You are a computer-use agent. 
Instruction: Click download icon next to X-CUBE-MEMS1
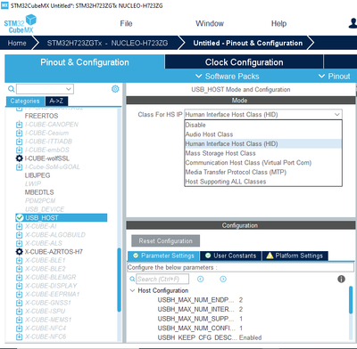[19, 320]
